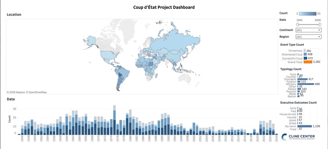
Task: Click the Count color gradient legend
Action: [x=307, y=14]
